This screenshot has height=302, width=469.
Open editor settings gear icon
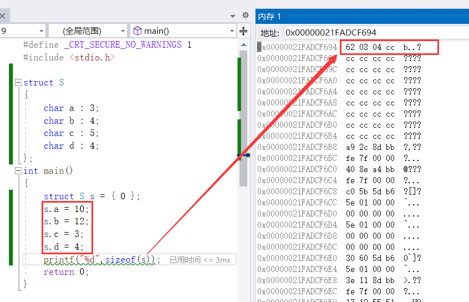coord(246,15)
